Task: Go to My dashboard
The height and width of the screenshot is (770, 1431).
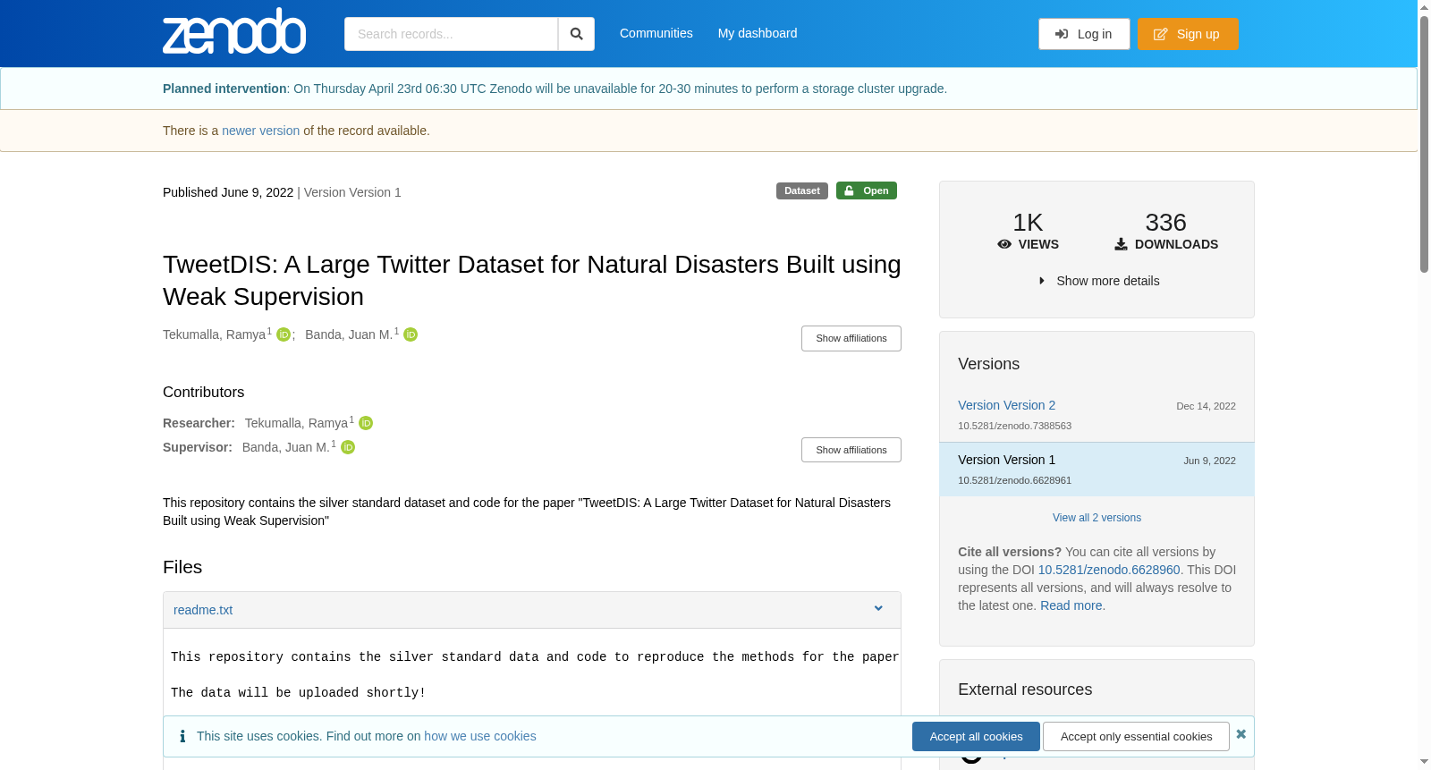Action: pyautogui.click(x=758, y=33)
